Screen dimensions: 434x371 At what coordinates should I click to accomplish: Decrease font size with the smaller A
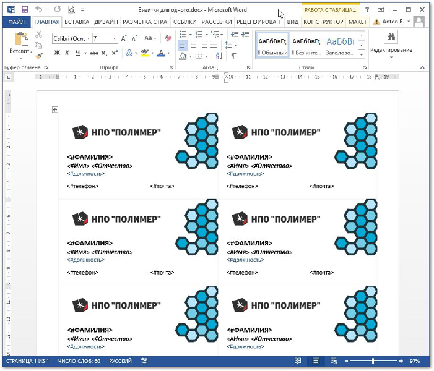(x=134, y=38)
